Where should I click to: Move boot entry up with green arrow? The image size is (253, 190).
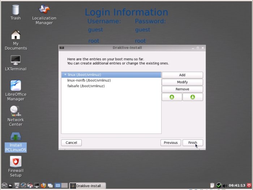click(172, 97)
